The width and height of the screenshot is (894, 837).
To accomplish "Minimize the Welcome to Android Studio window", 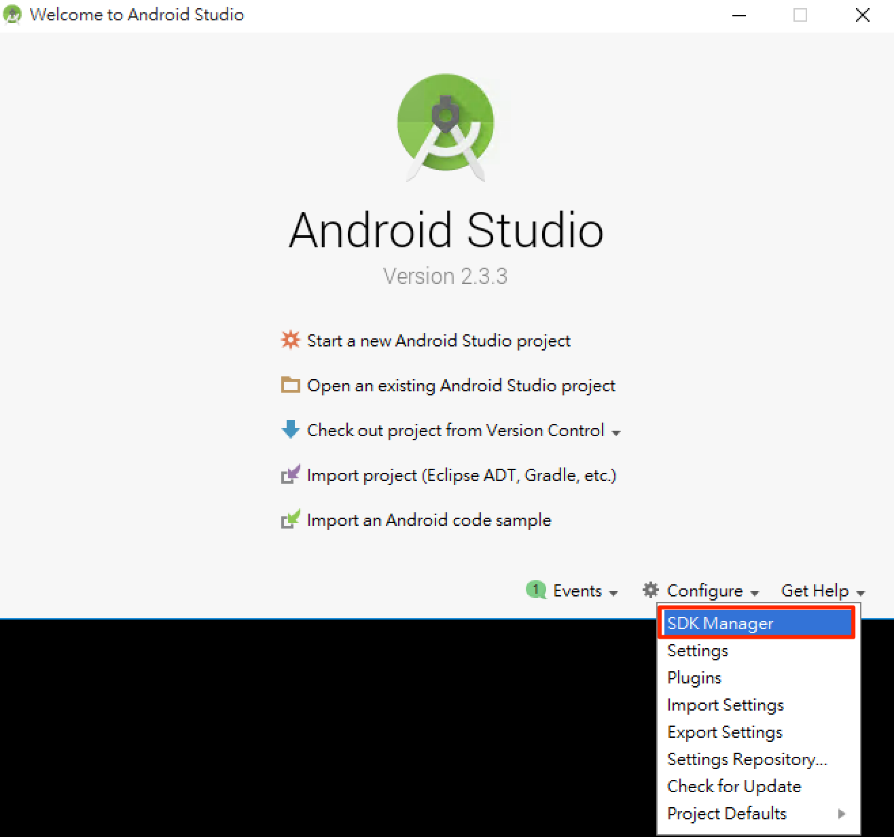I will pos(739,15).
